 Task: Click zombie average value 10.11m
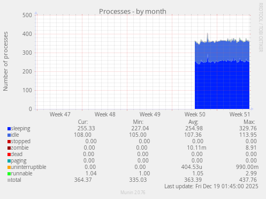196,148
